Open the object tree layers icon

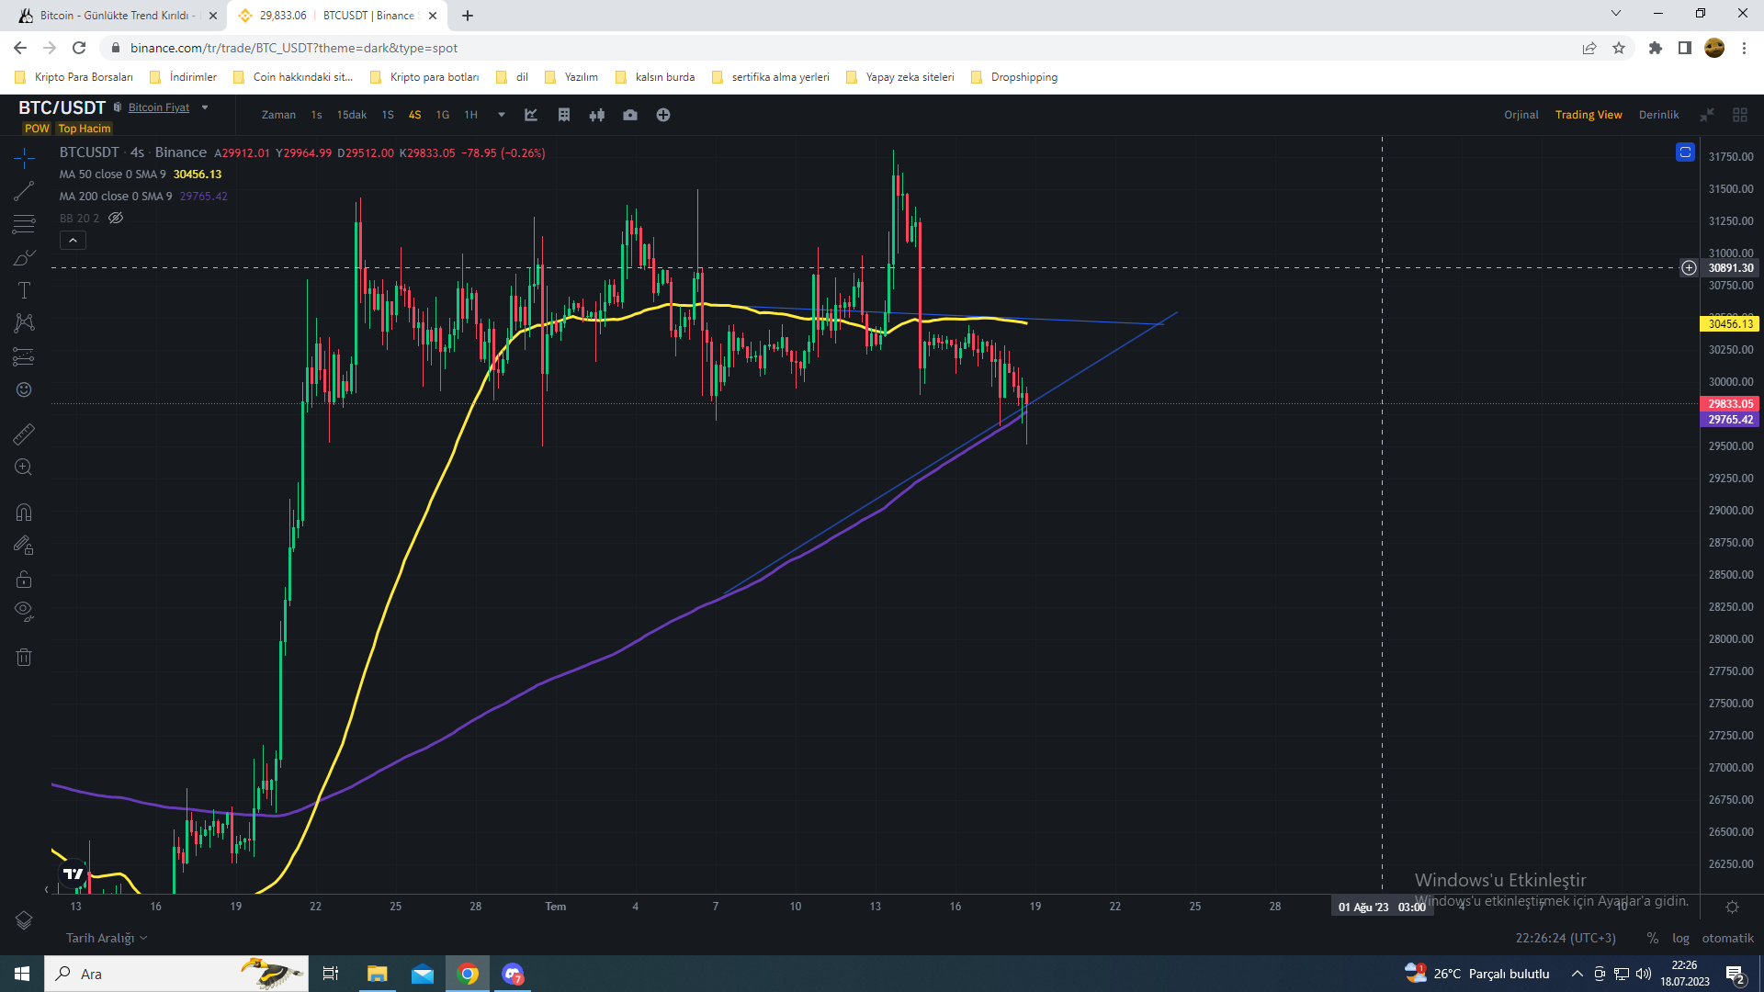[x=24, y=919]
